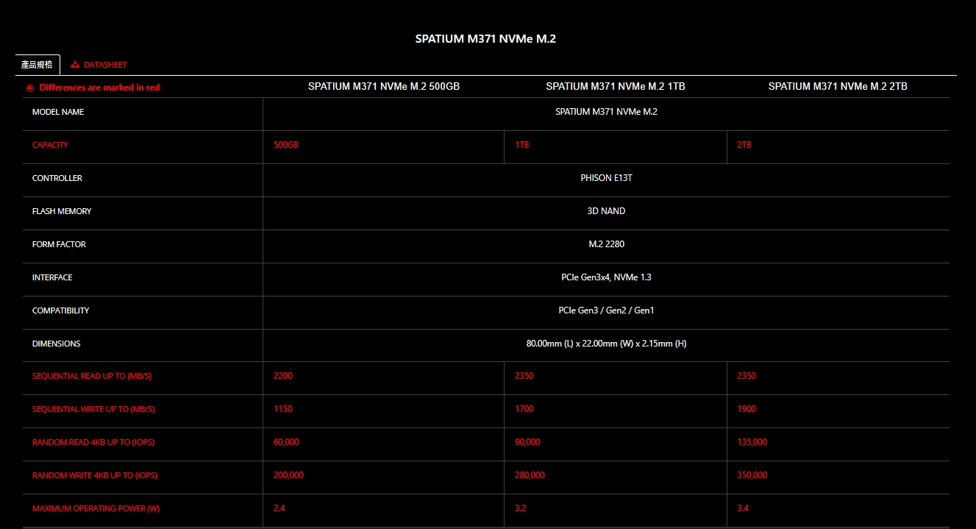Click the PHISON E13T controller value

(606, 178)
